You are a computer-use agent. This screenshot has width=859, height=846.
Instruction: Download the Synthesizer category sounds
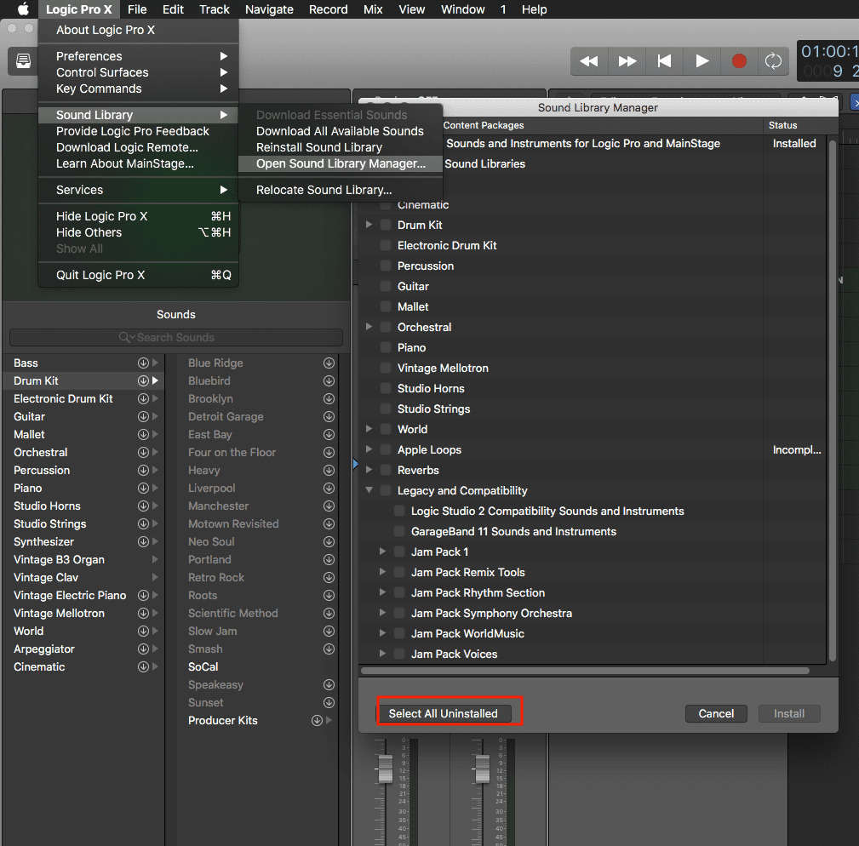(144, 541)
